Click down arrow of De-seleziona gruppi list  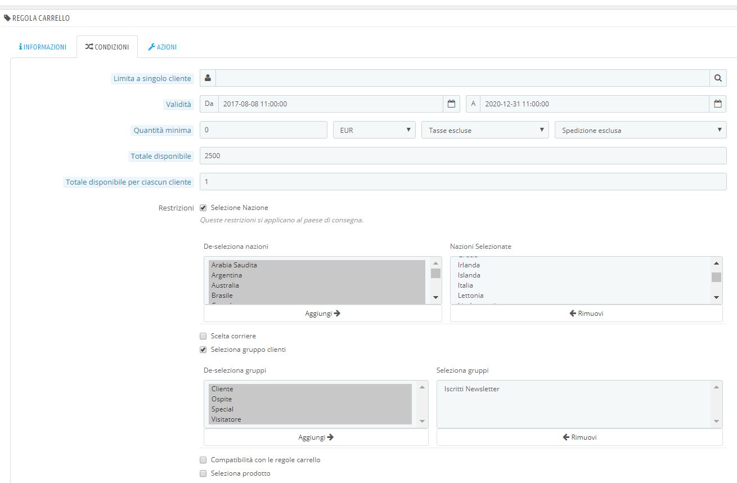(x=422, y=421)
